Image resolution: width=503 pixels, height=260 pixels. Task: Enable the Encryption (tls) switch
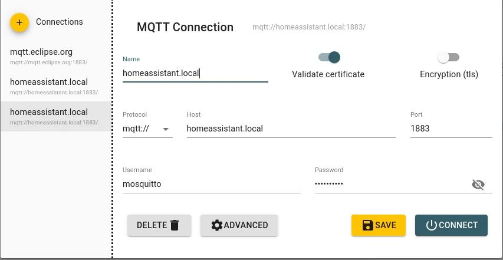[x=448, y=57]
